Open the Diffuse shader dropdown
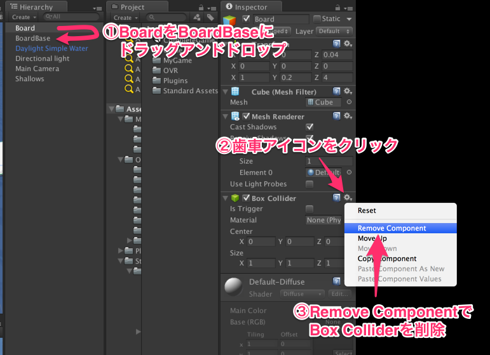Viewport: 490px width, 355px height. (x=302, y=294)
